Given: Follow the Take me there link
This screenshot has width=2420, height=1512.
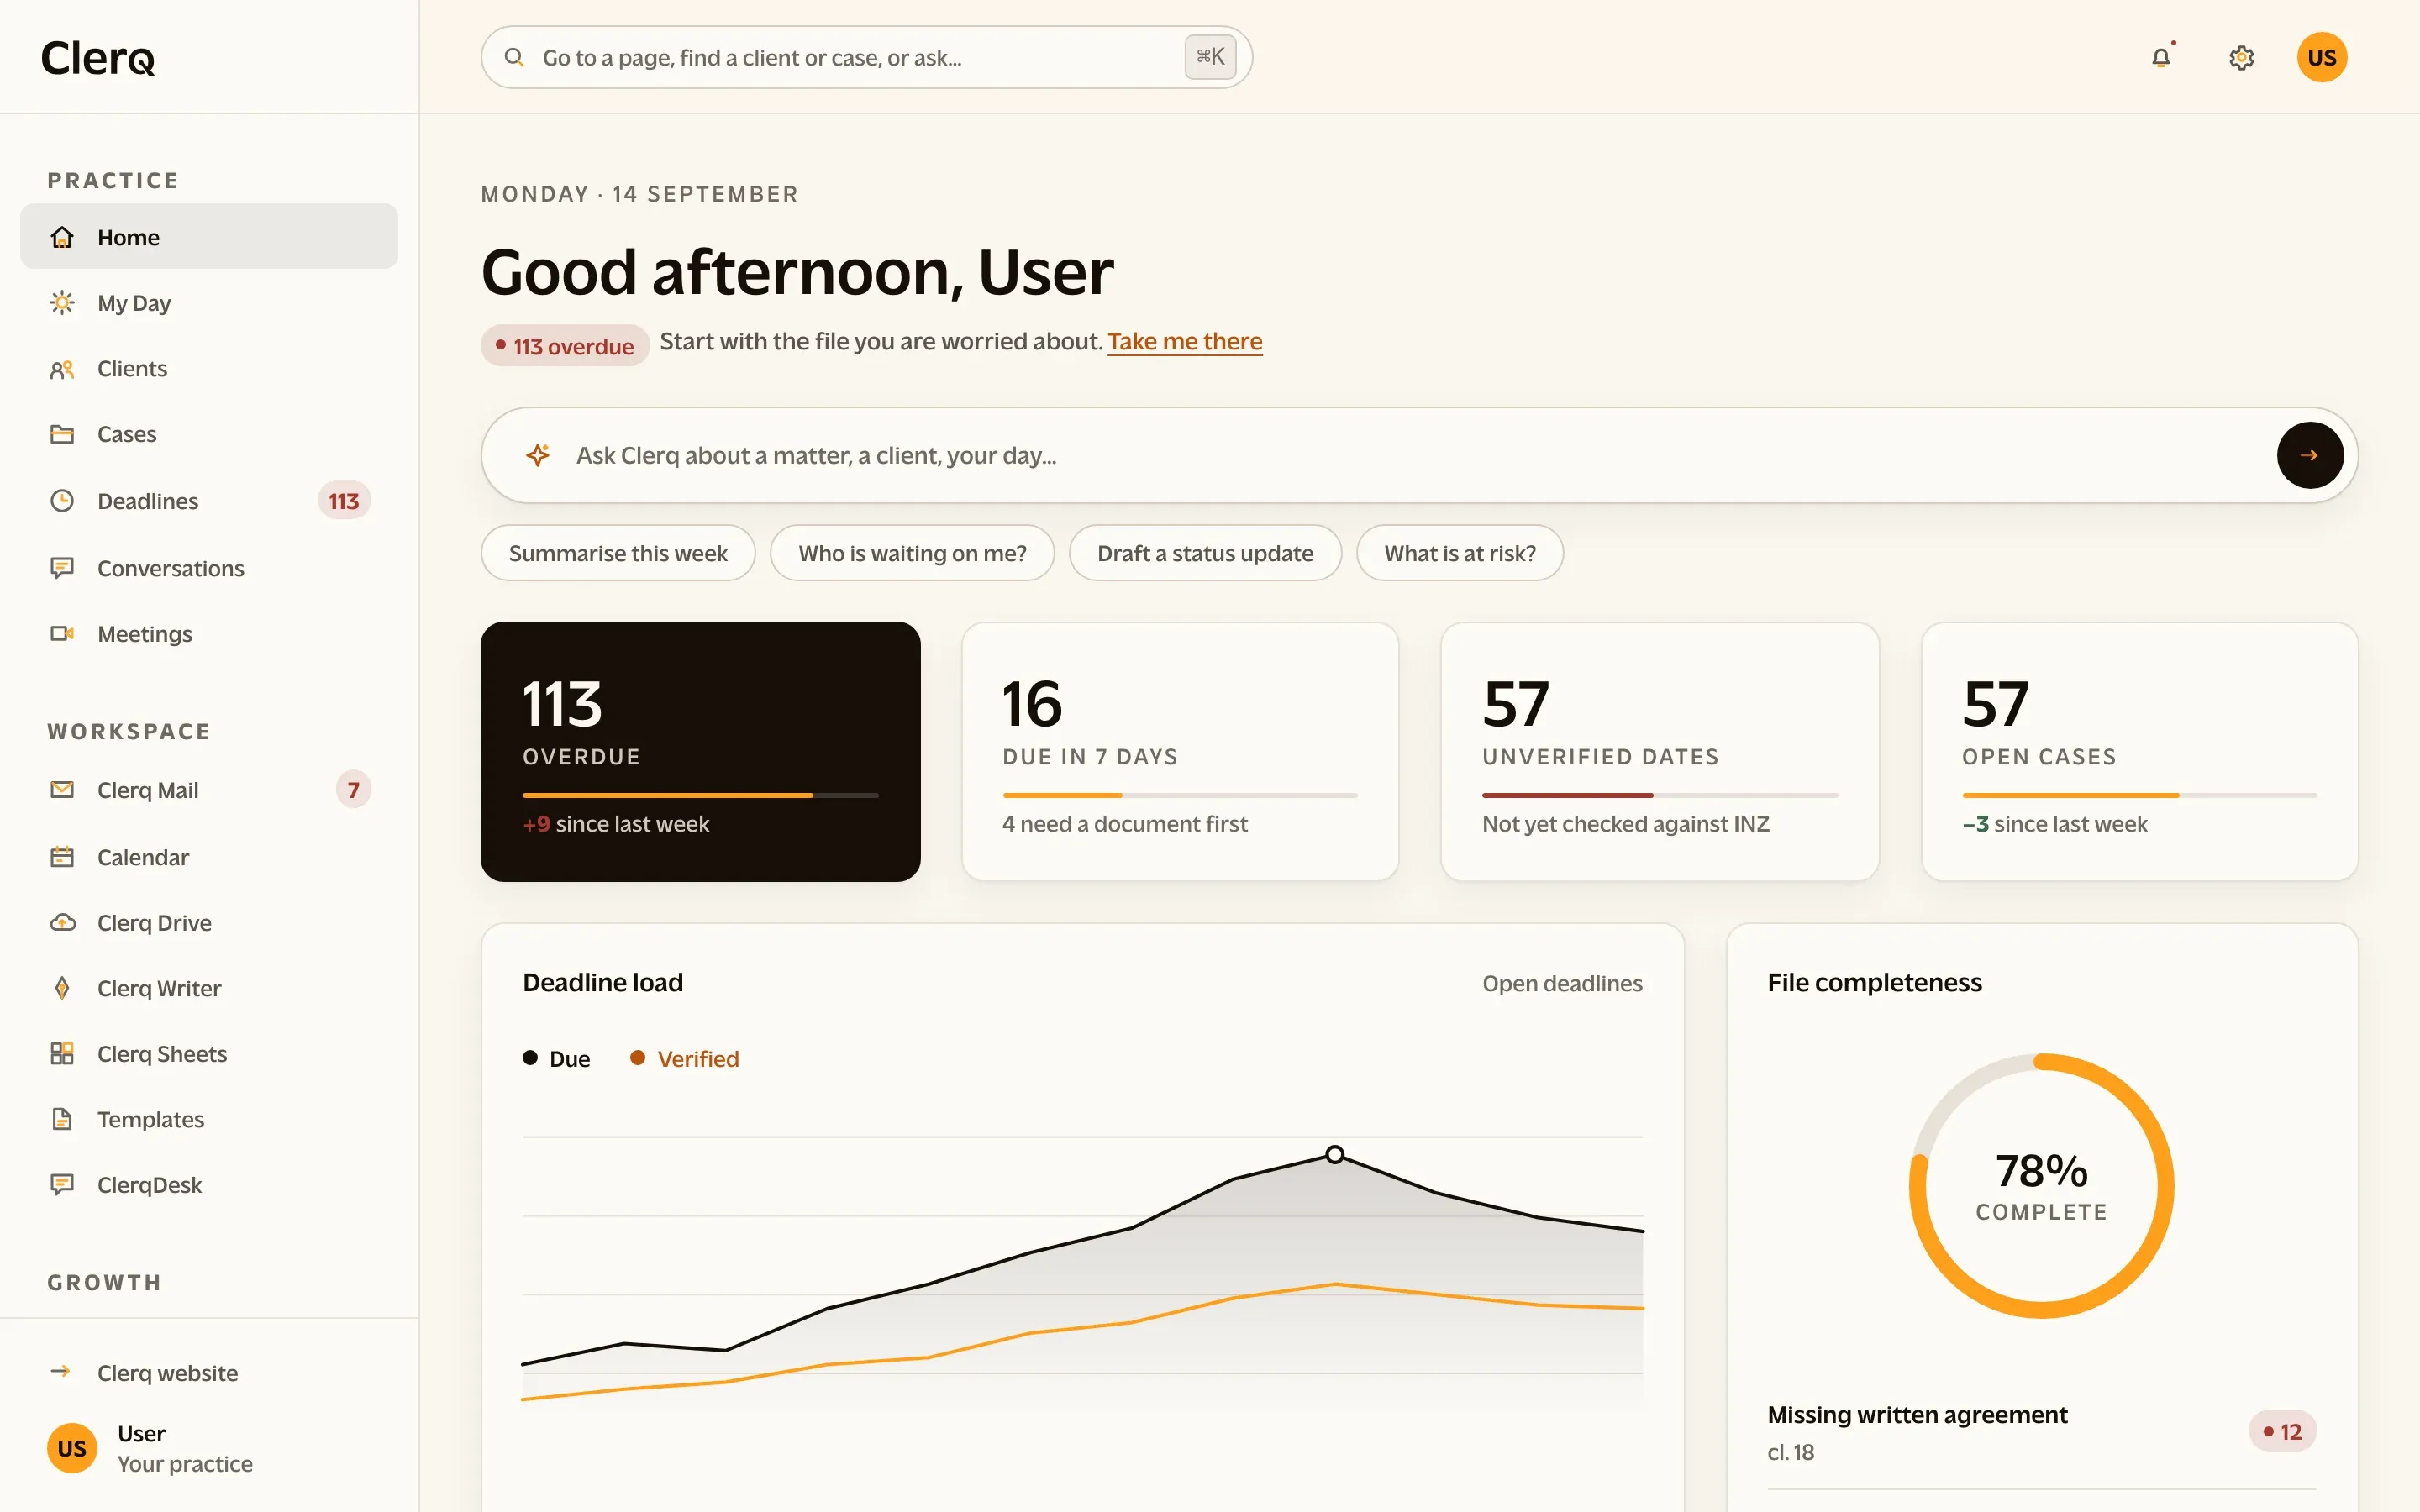Looking at the screenshot, I should tap(1184, 341).
